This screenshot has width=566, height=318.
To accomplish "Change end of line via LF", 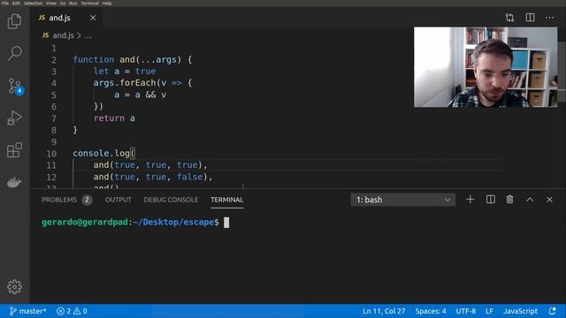I will (489, 311).
